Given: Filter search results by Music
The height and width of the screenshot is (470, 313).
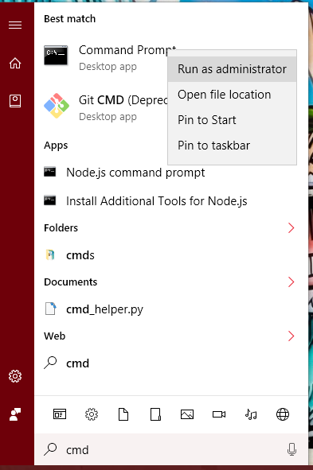Looking at the screenshot, I should [x=251, y=414].
